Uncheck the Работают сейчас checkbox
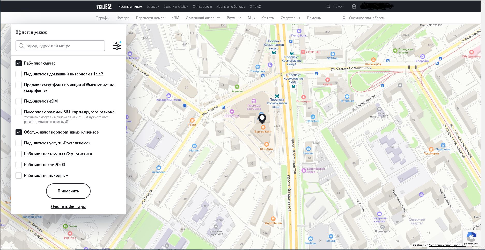Image resolution: width=485 pixels, height=250 pixels. pyautogui.click(x=19, y=63)
